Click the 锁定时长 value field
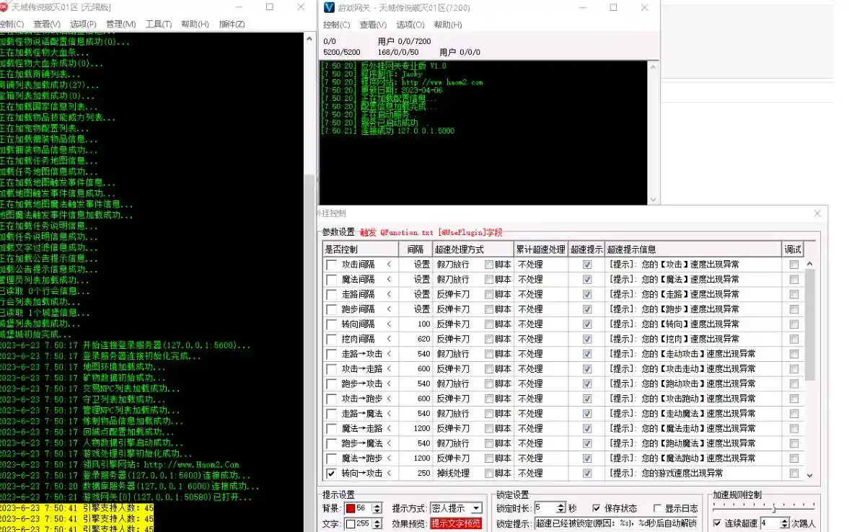 (x=545, y=508)
